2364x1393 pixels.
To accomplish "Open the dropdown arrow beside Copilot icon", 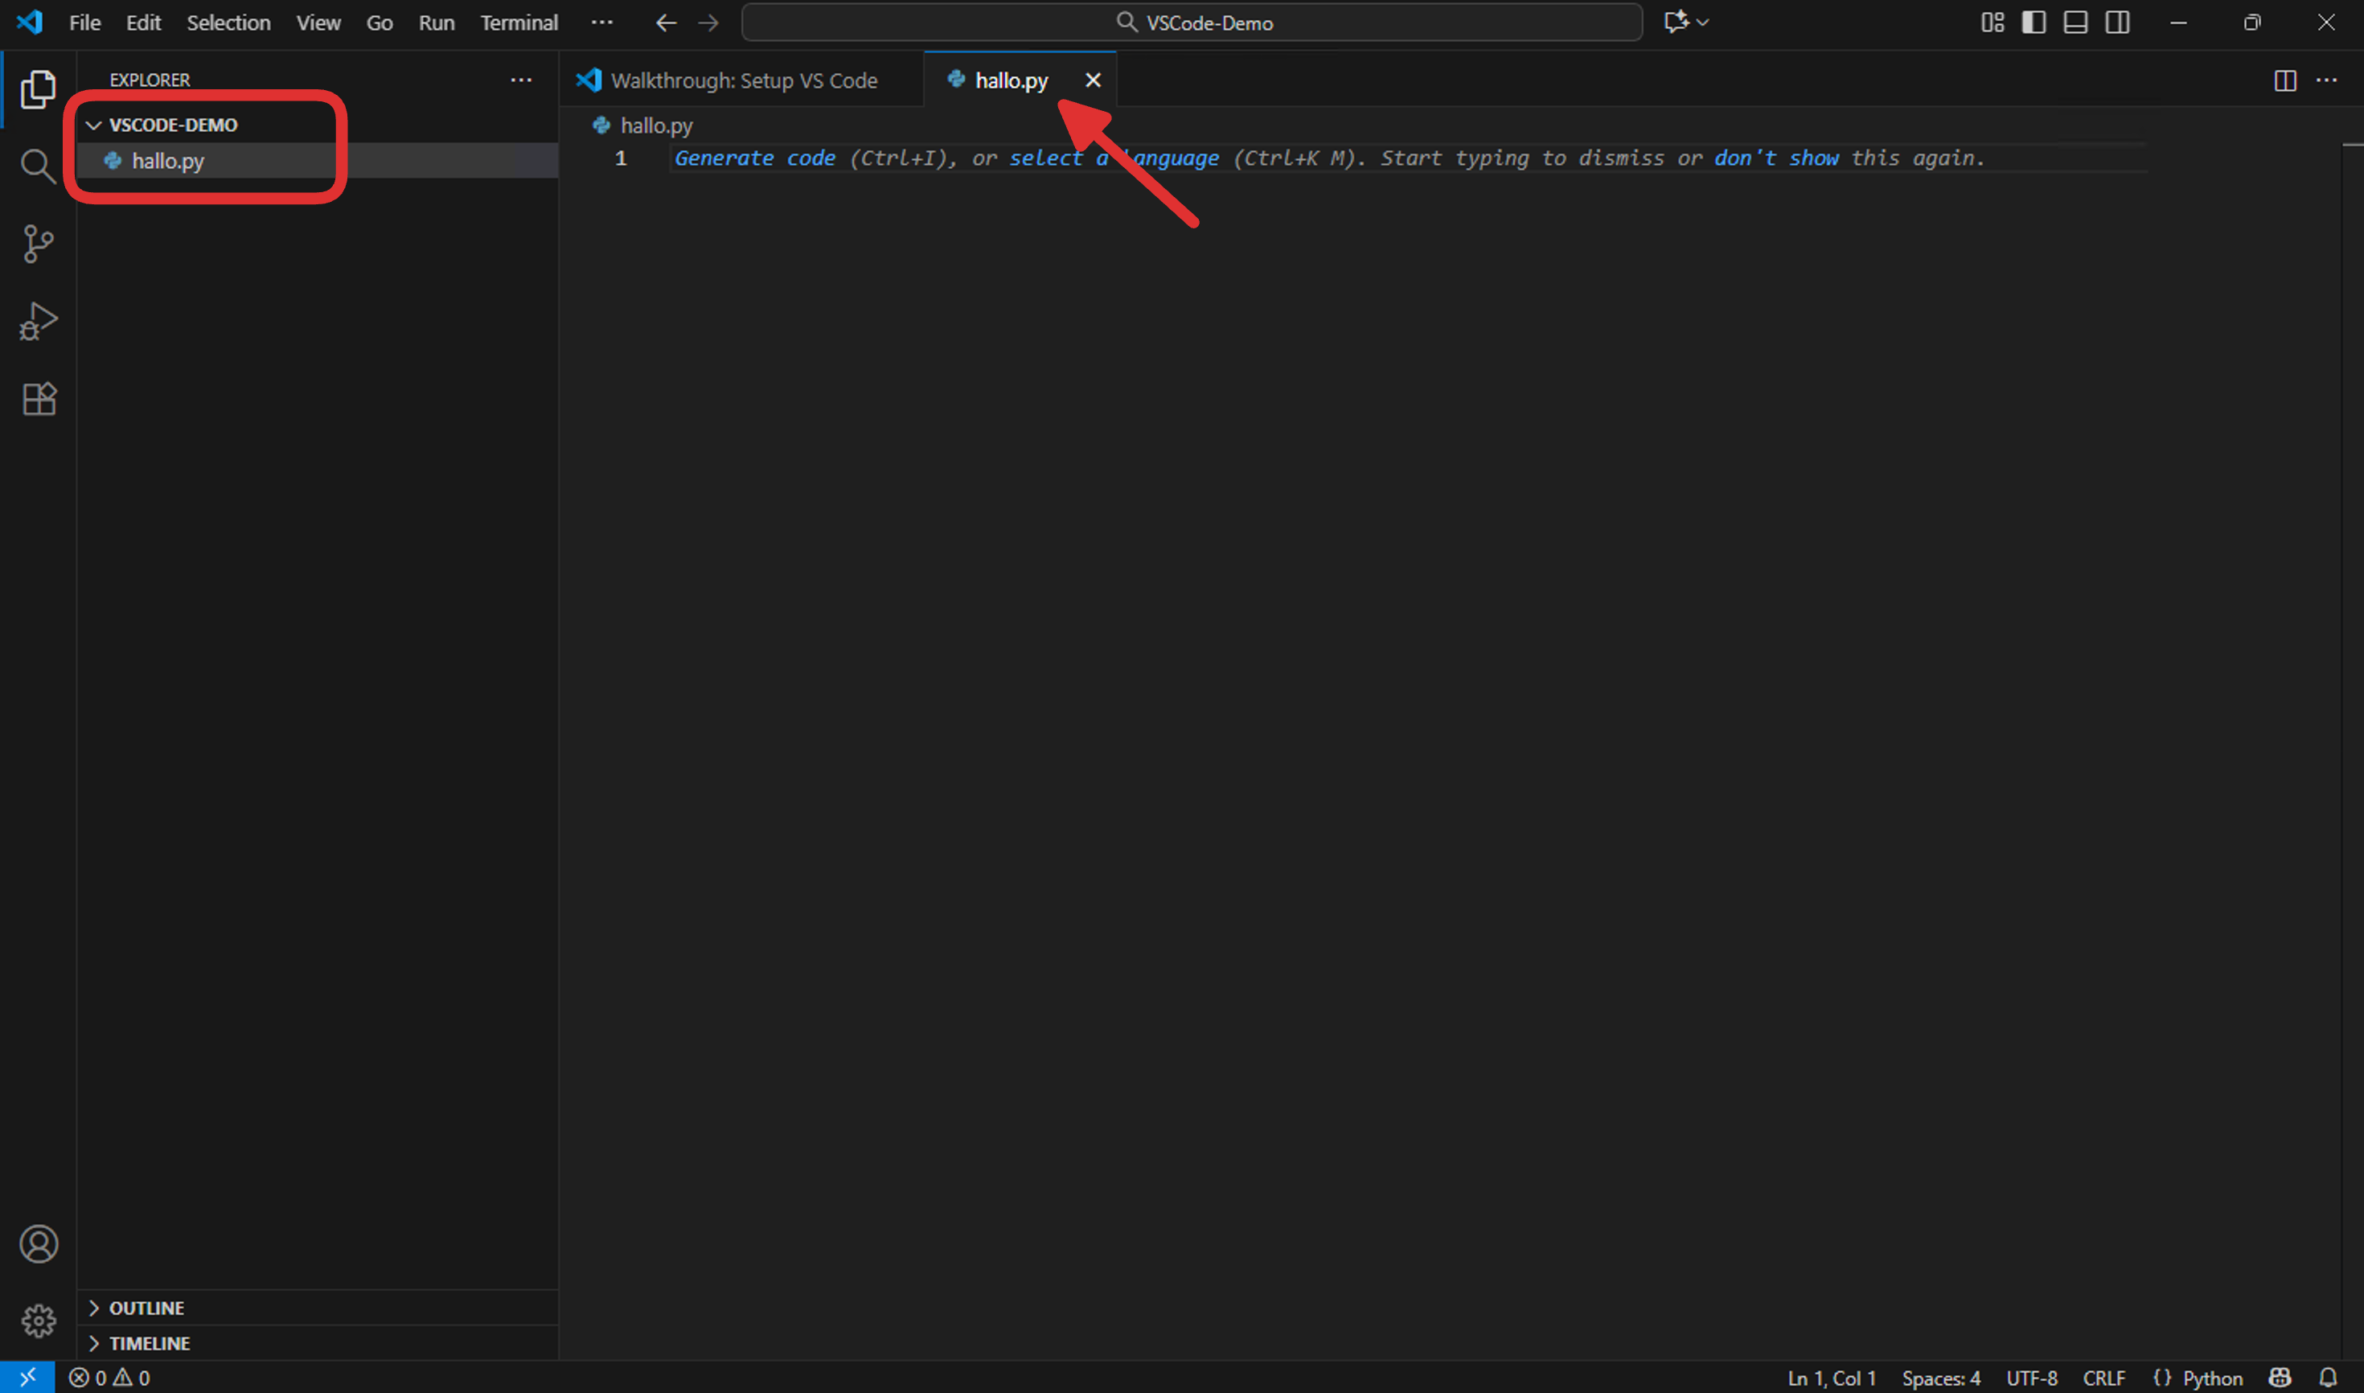I will (1702, 23).
